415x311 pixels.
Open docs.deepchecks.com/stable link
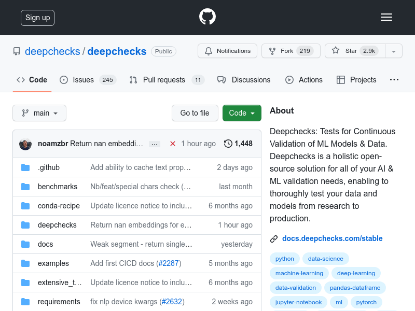332,238
